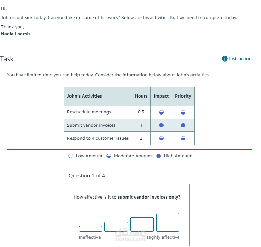Click the Reschedule meetings priority icon
261x247 pixels.
tap(183, 112)
